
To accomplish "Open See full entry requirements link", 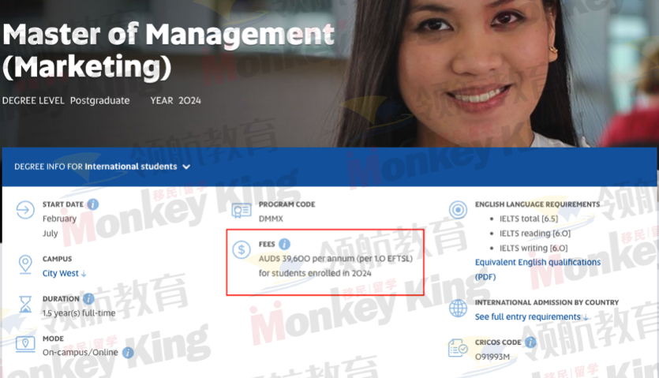I will [x=531, y=316].
